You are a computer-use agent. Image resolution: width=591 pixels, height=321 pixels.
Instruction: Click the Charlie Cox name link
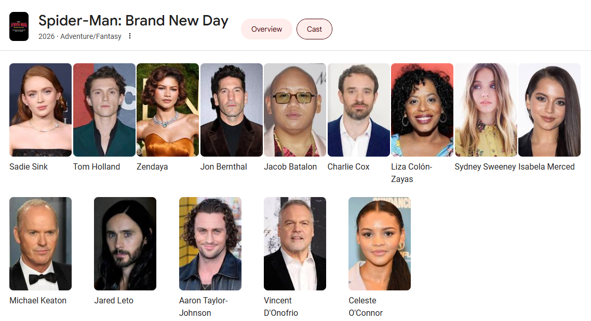(x=348, y=166)
